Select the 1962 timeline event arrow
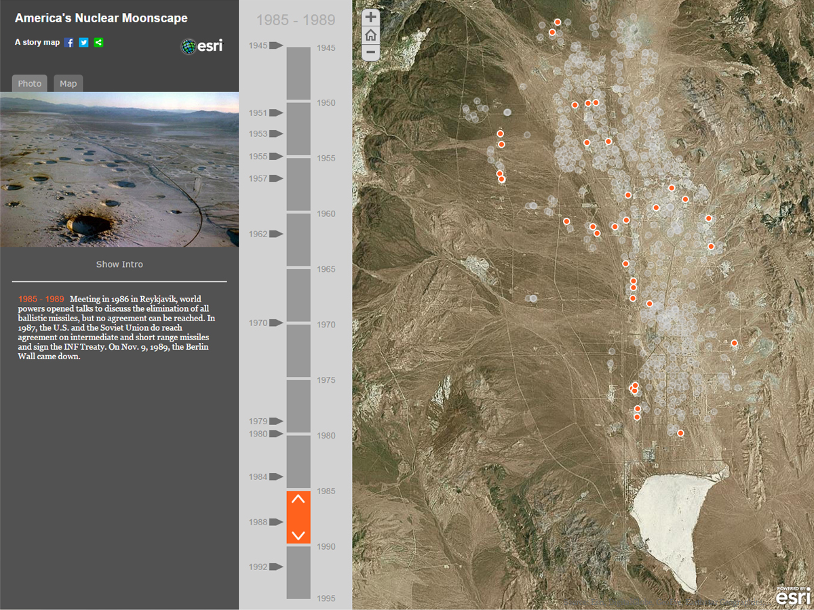This screenshot has height=610, width=814. pos(275,234)
